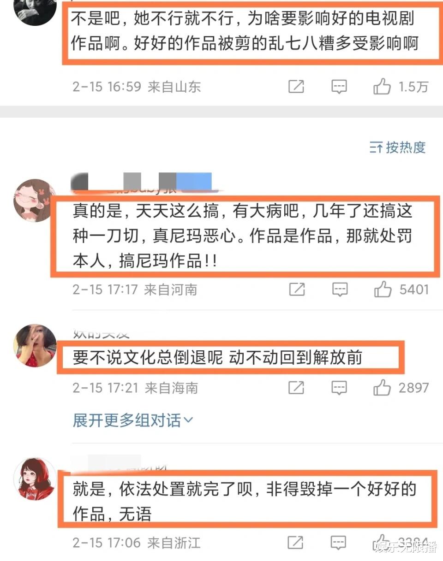Share the comment from 浙江
This screenshot has height=561, width=443.
296,542
